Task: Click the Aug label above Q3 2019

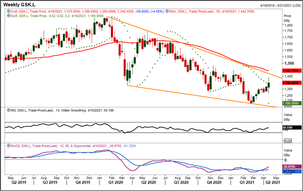Action: [44, 178]
